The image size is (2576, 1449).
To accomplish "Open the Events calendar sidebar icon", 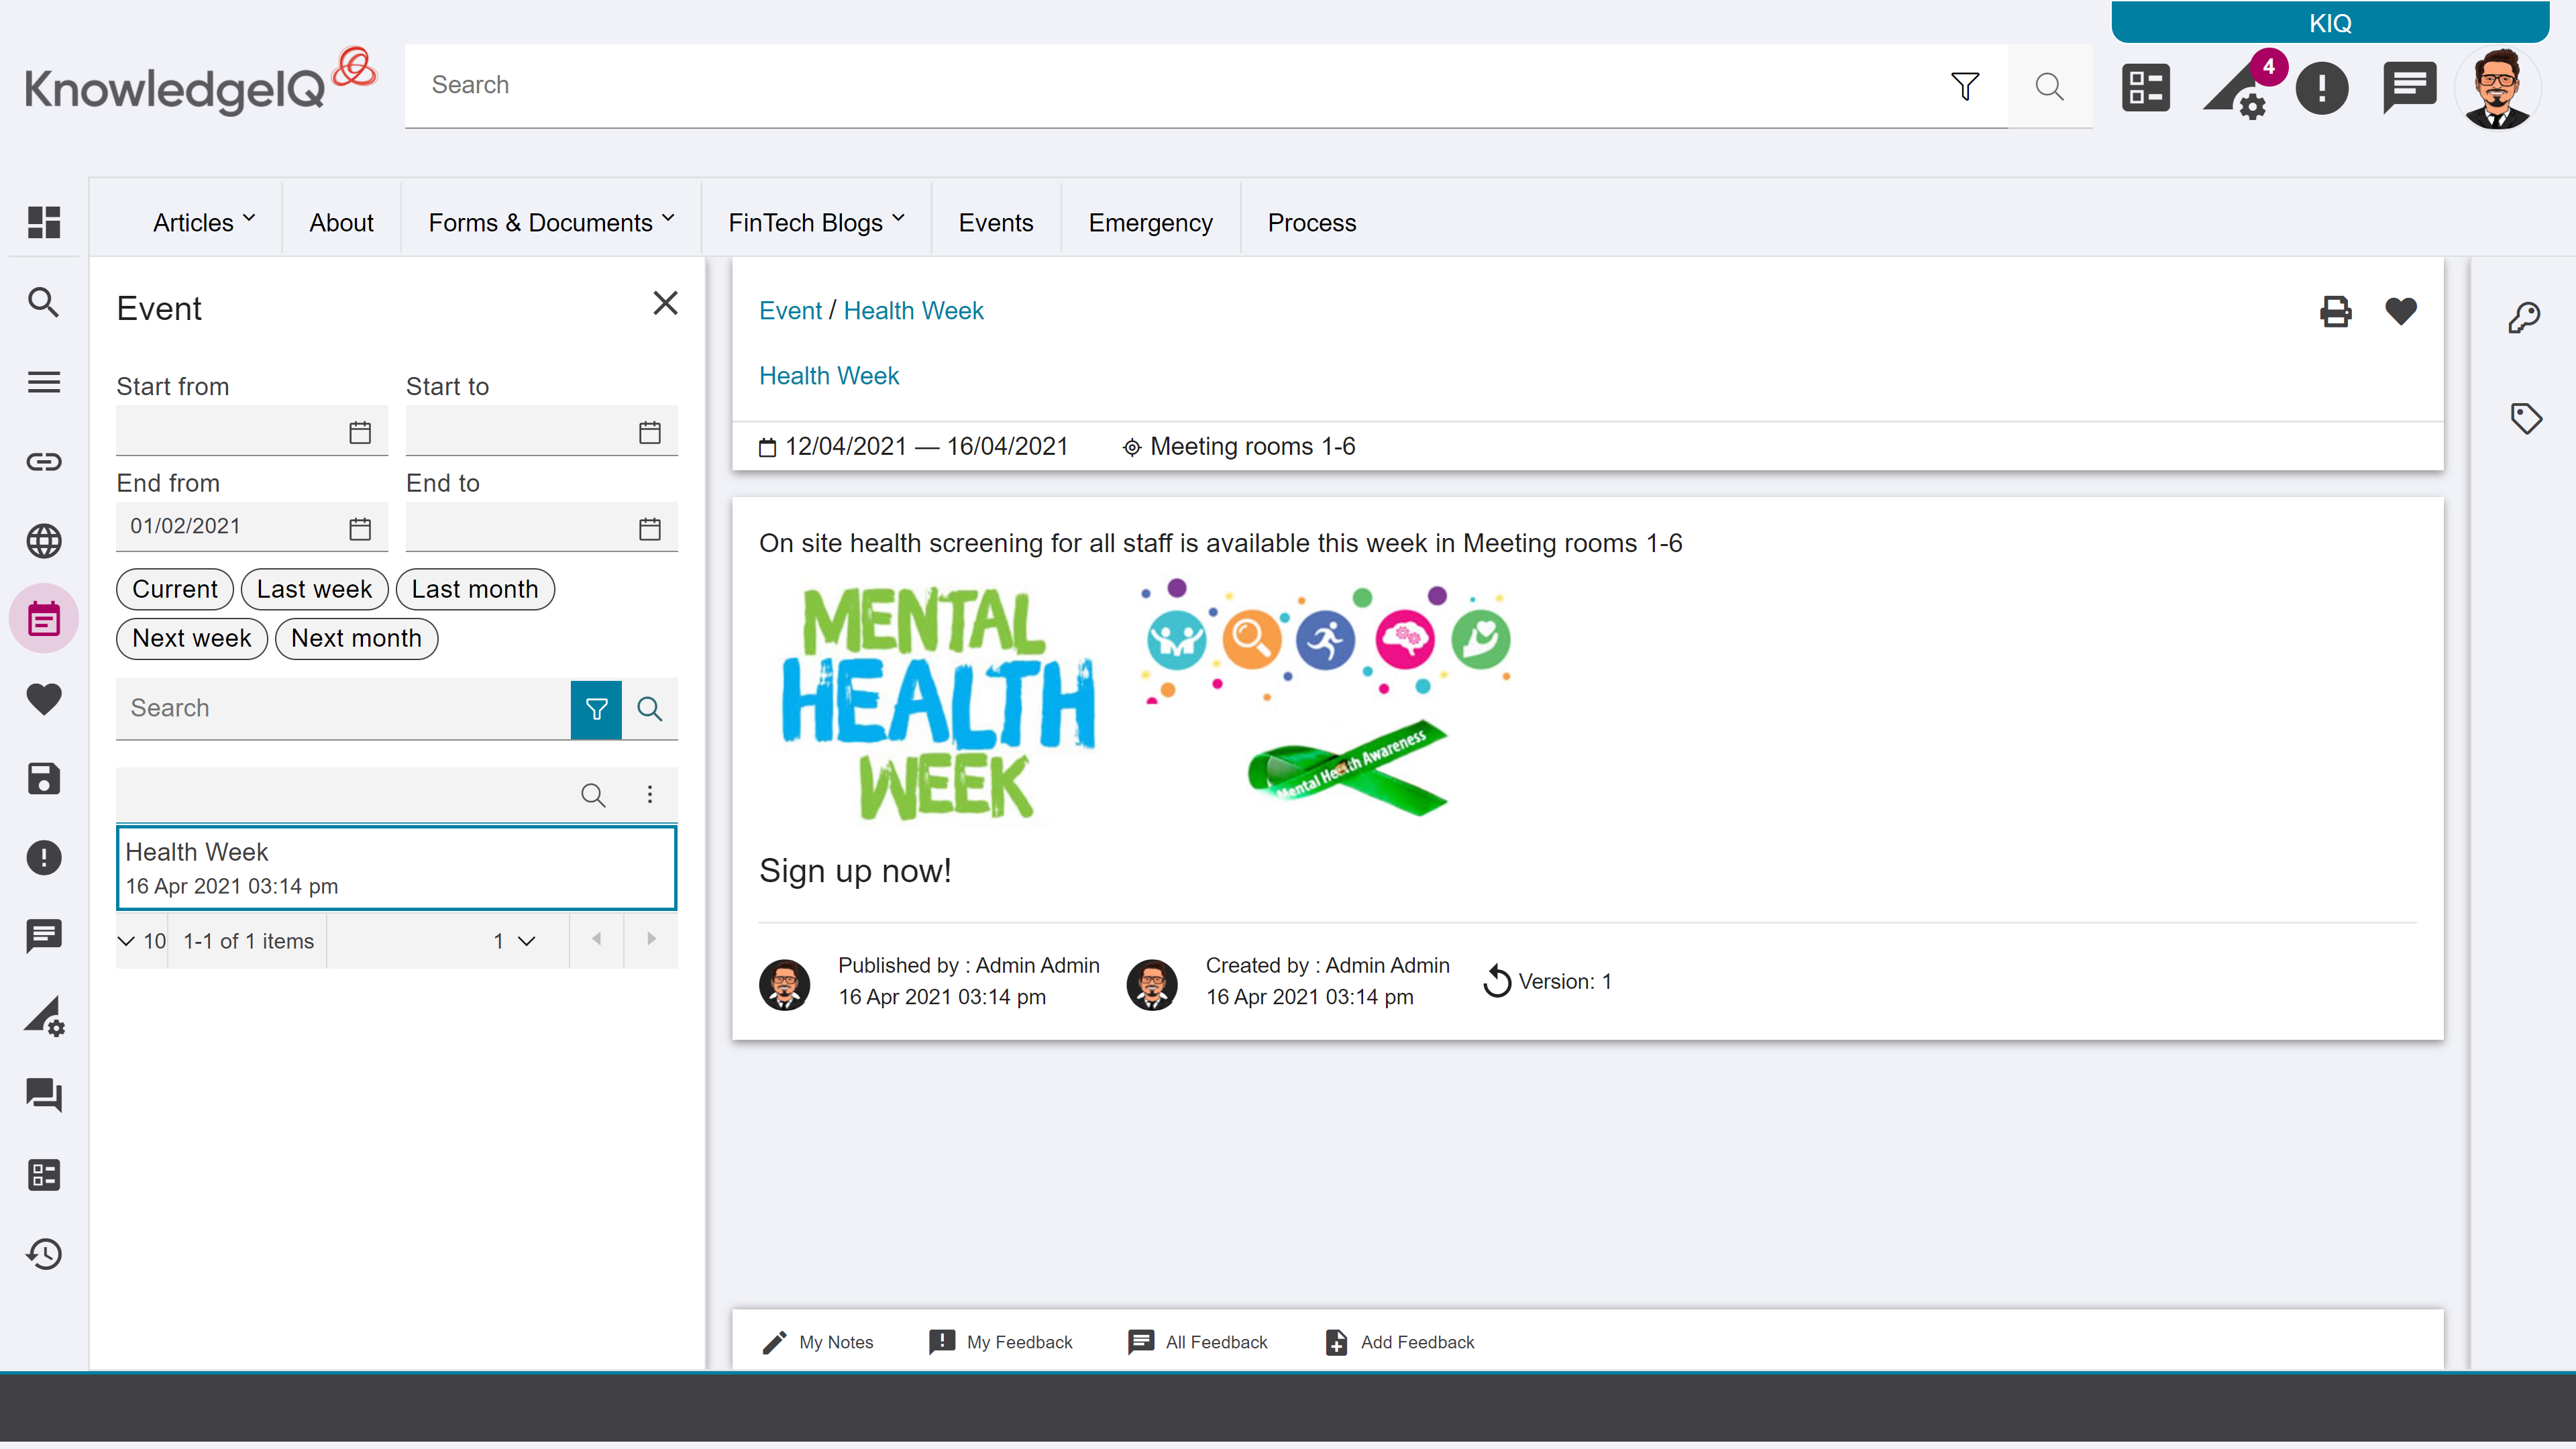I will 43,619.
